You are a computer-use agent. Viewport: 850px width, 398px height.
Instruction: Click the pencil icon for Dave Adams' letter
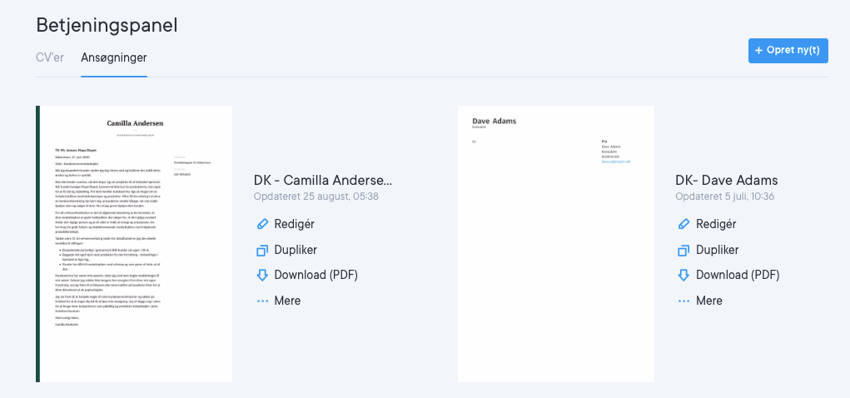pyautogui.click(x=684, y=224)
